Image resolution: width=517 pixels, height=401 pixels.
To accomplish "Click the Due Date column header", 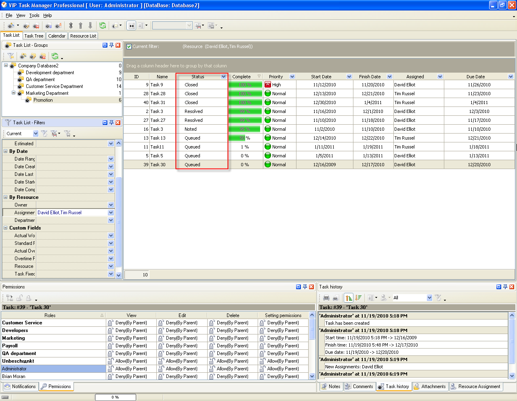I will pyautogui.click(x=475, y=77).
